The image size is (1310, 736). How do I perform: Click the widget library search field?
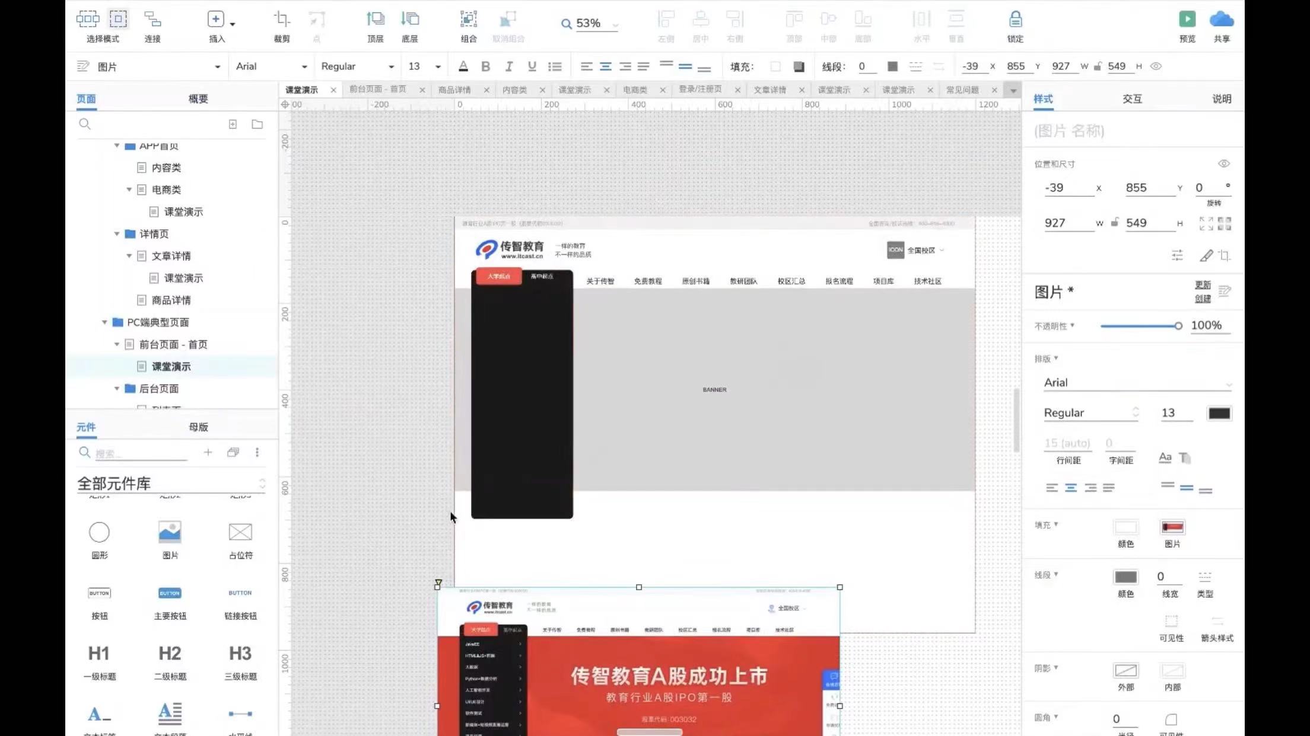(x=140, y=453)
